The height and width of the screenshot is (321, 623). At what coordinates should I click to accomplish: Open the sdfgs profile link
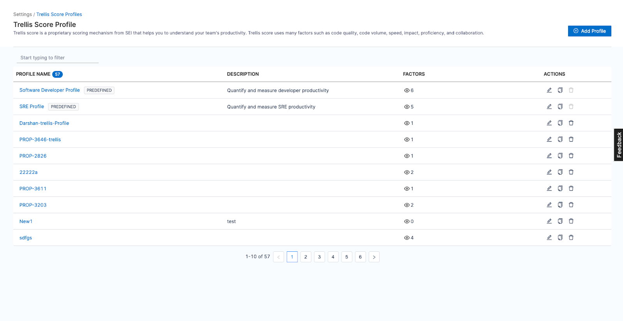[x=26, y=238]
